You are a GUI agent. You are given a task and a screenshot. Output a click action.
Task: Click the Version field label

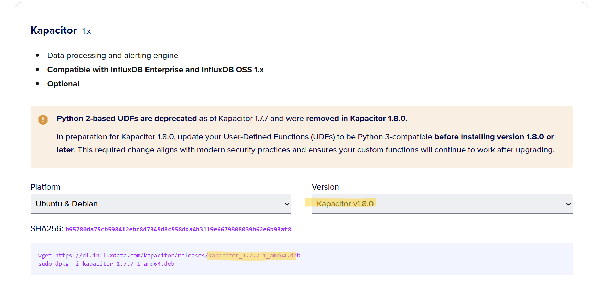click(325, 187)
